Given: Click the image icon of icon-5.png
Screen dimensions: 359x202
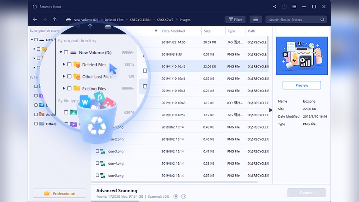Looking at the screenshot, I should pos(103,175).
